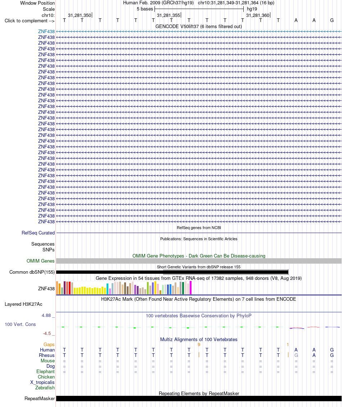
Task: Click the ZNF438 GTEx expression bar chart
Action: 124,287
